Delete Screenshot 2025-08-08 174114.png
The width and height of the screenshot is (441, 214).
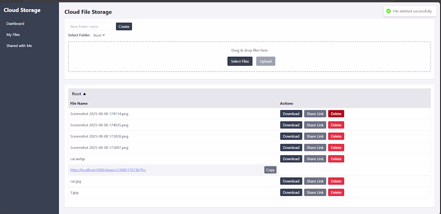coord(336,114)
